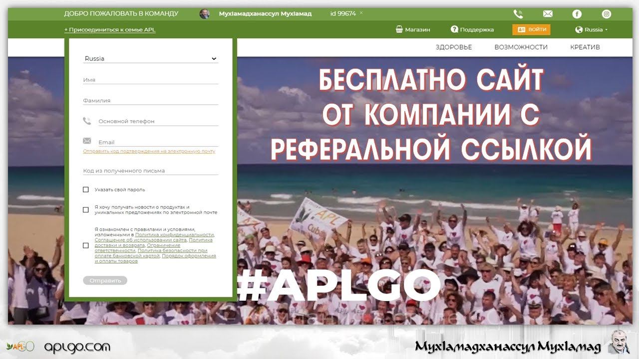Open the Поддержка link
639x359 pixels.
(477, 29)
